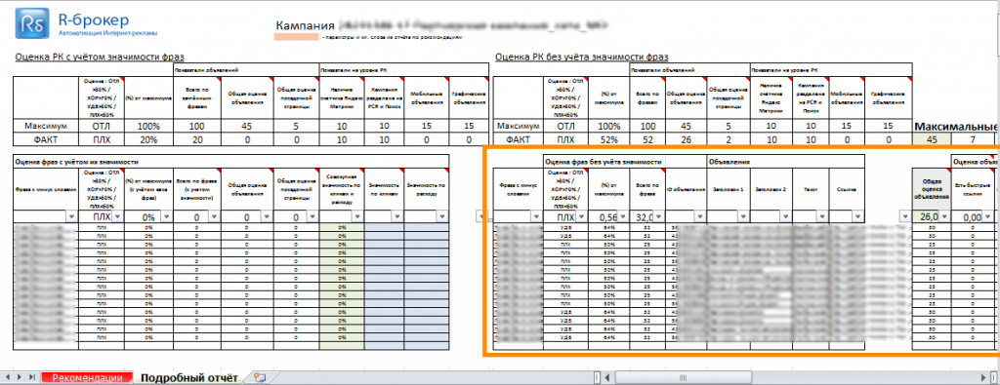Click the tab split handle before scrollbar
The height and width of the screenshot is (385, 1000).
(597, 377)
